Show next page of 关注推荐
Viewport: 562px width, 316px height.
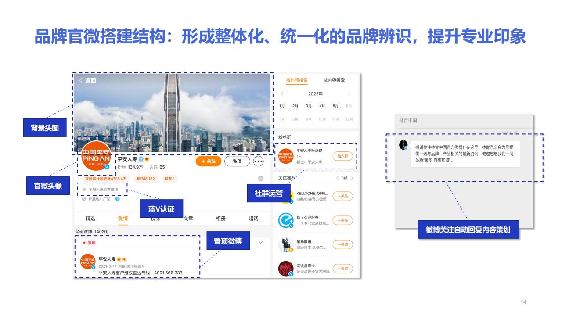tap(352, 178)
